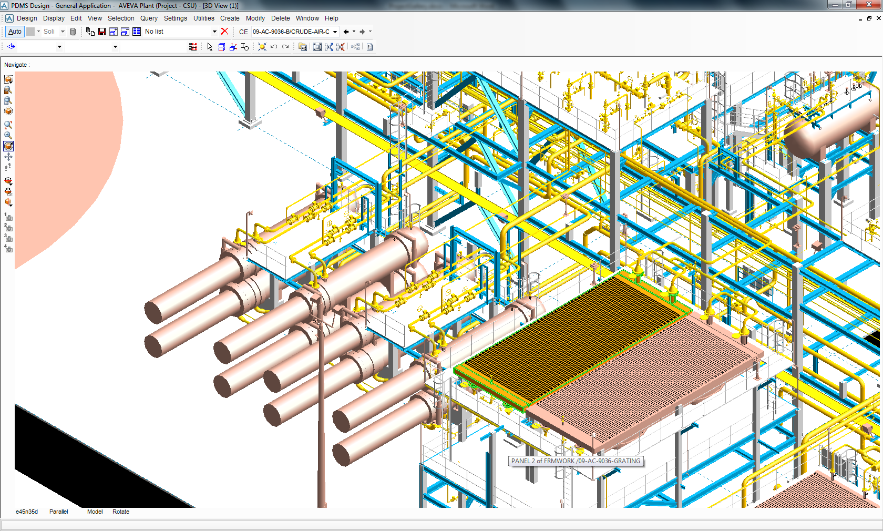Viewport: 883px width, 531px height.
Task: Open the Create menu
Action: click(x=230, y=18)
